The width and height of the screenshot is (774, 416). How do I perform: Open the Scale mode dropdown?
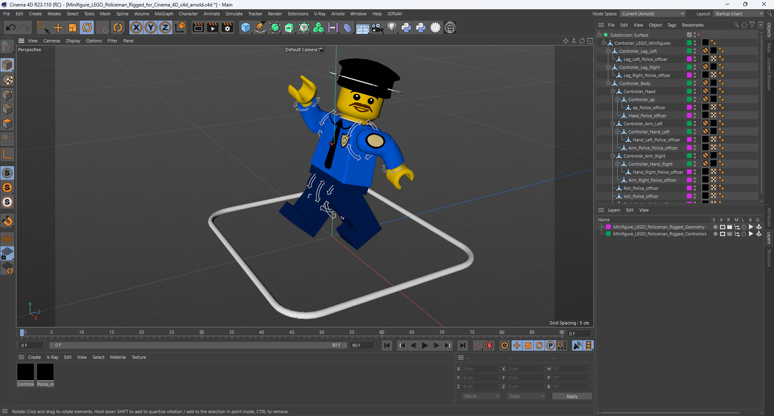pyautogui.click(x=526, y=396)
